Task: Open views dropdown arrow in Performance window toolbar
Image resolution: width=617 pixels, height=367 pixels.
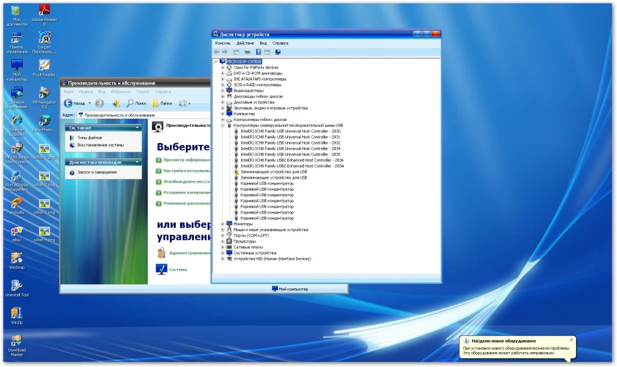Action: [x=189, y=103]
